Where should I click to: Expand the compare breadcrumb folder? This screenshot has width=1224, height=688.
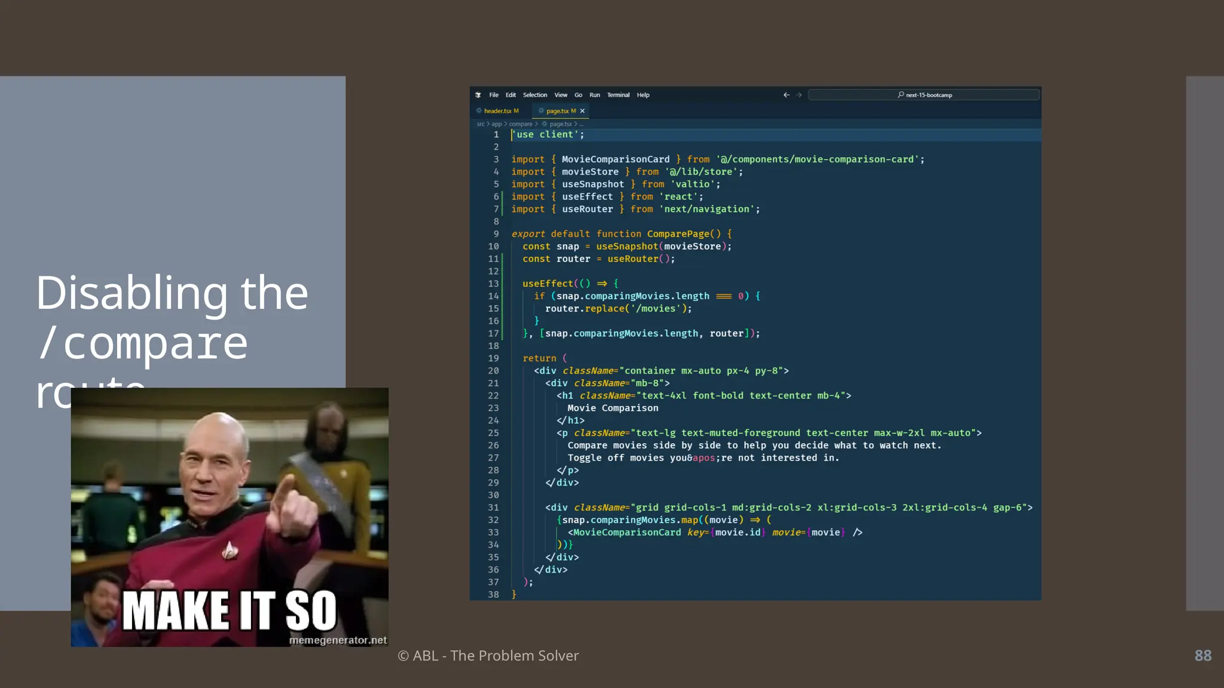521,124
